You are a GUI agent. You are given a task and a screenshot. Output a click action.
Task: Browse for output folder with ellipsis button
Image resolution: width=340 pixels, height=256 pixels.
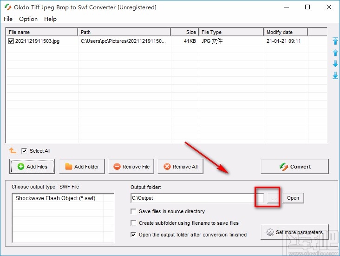click(x=274, y=198)
